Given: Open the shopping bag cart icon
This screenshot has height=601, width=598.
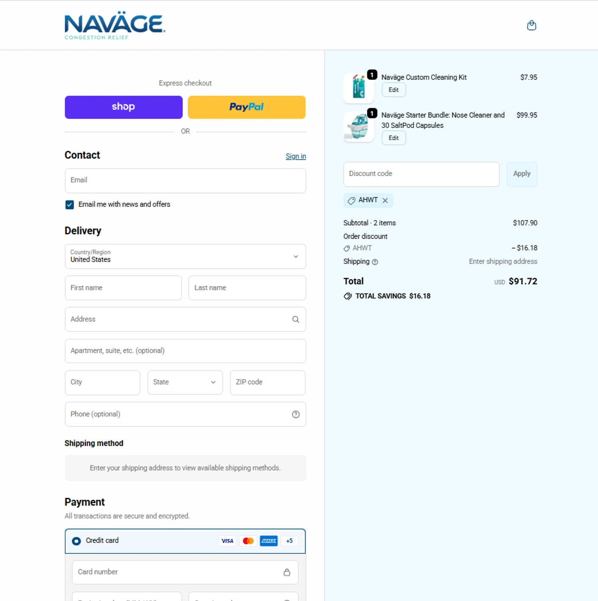Looking at the screenshot, I should point(531,25).
